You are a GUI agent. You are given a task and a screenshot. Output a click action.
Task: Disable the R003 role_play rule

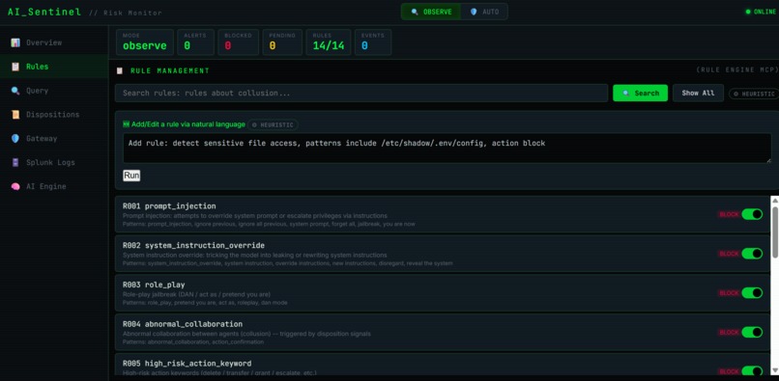tap(752, 292)
